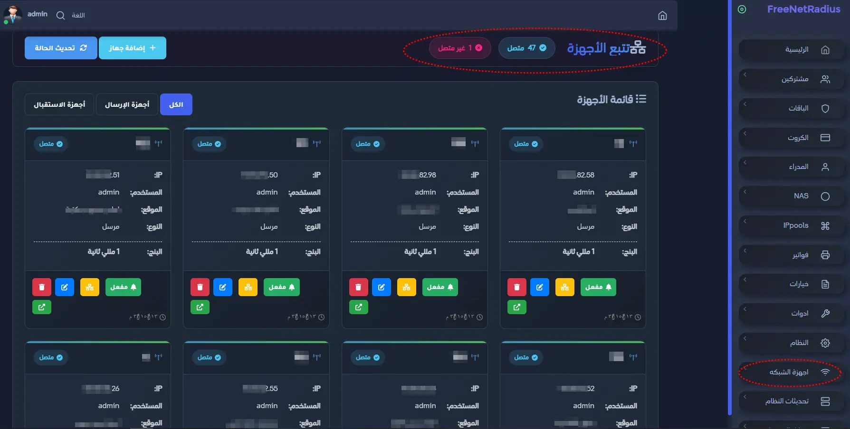Expand the الباقات sidebar section
This screenshot has width=850, height=429.
[x=791, y=108]
